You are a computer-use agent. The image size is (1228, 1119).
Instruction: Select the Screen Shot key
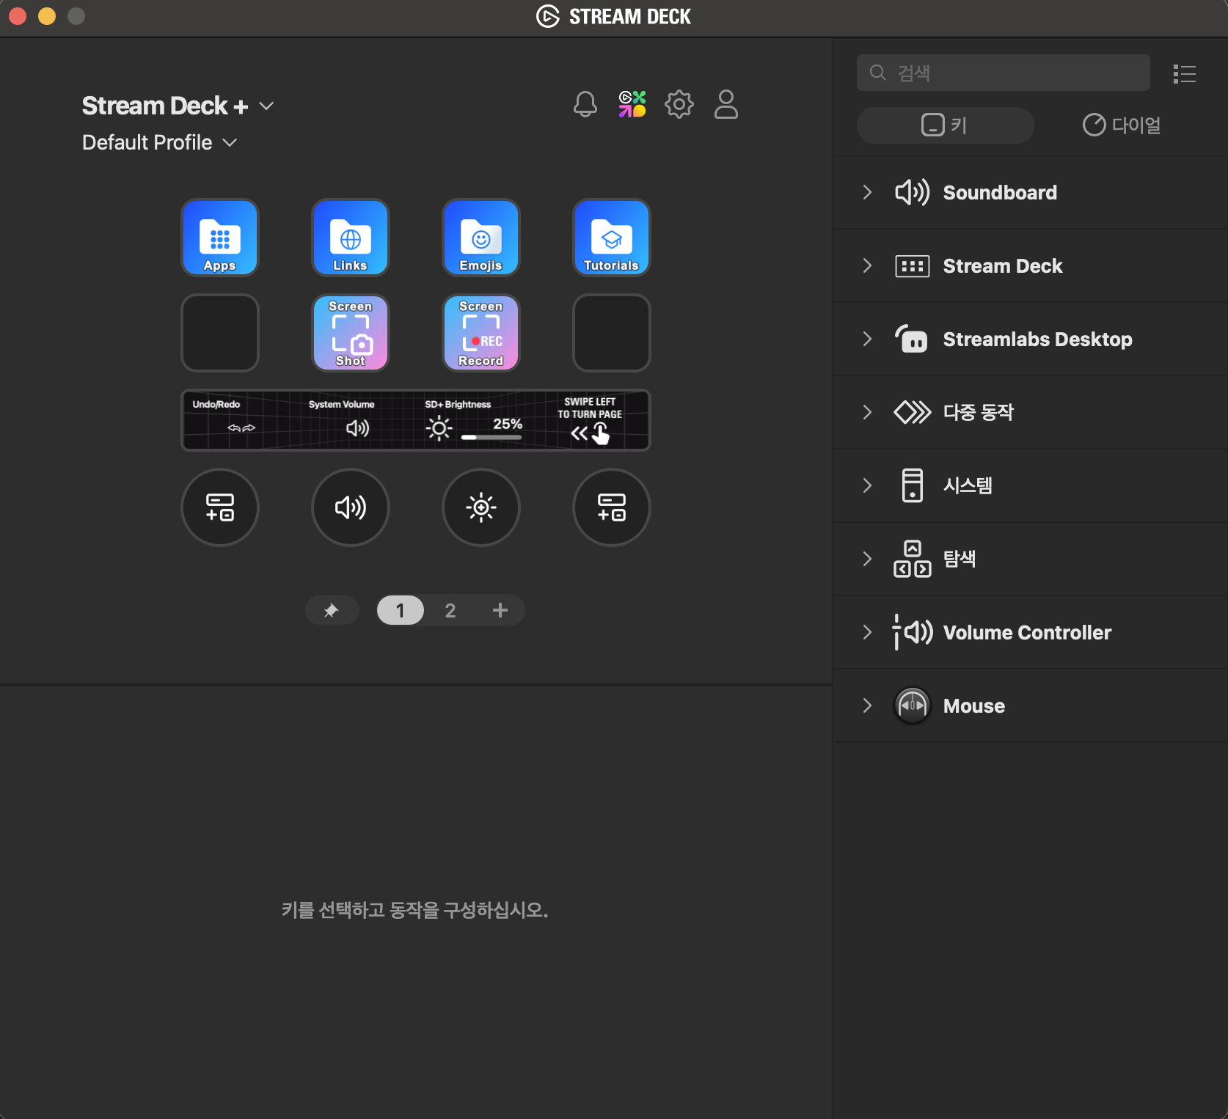point(351,333)
